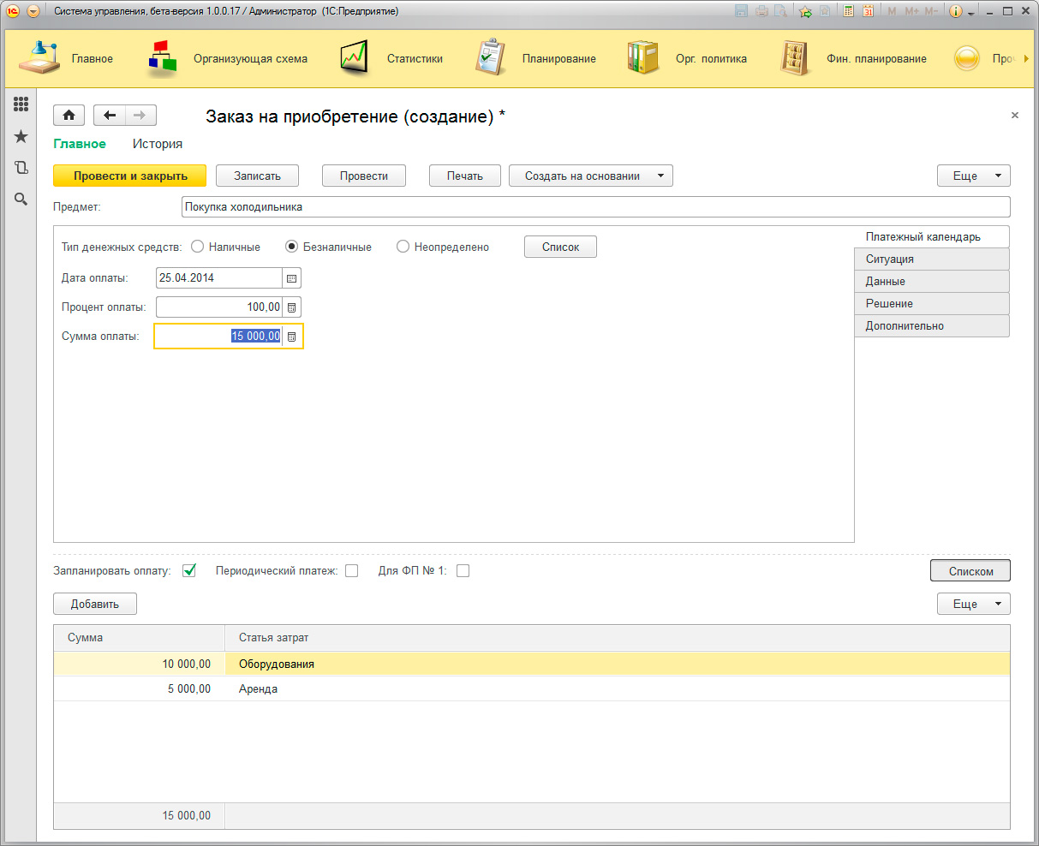Open calculator for Сумма оплаты
1039x846 pixels.
coord(291,337)
